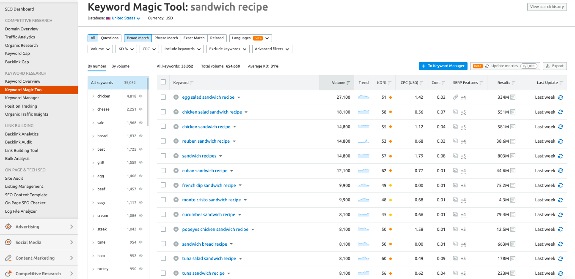Expand the cheese keyword group
The height and width of the screenshot is (279, 575).
tap(93, 109)
